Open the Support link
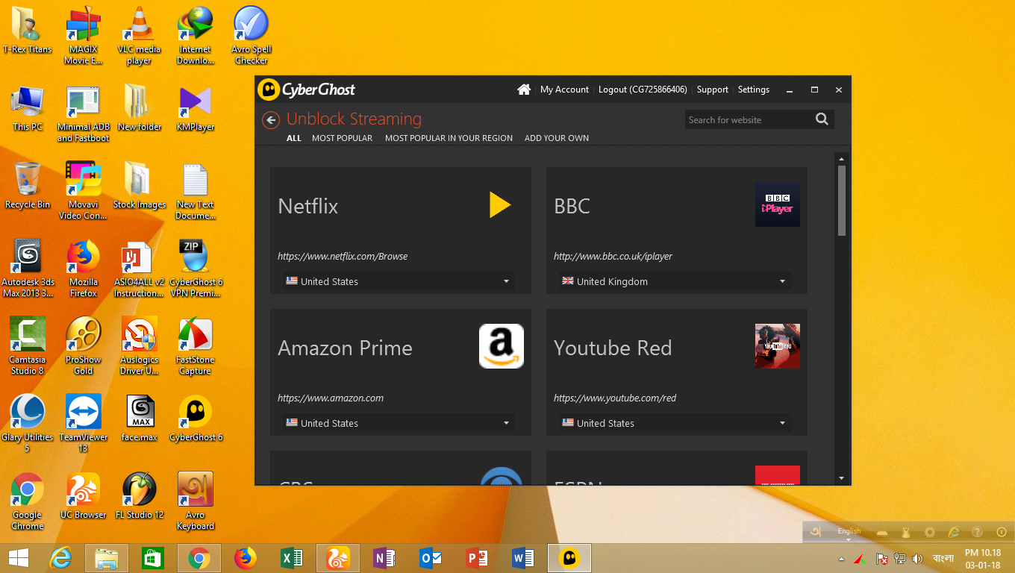 713,90
